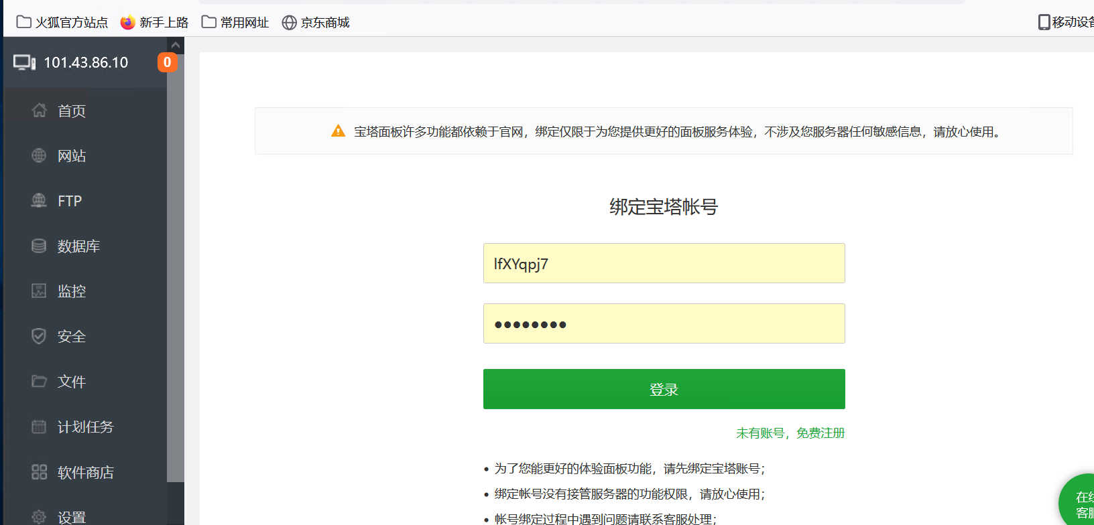Image resolution: width=1094 pixels, height=525 pixels.
Task: Click the shield icon beside 安全
Action: (x=39, y=336)
